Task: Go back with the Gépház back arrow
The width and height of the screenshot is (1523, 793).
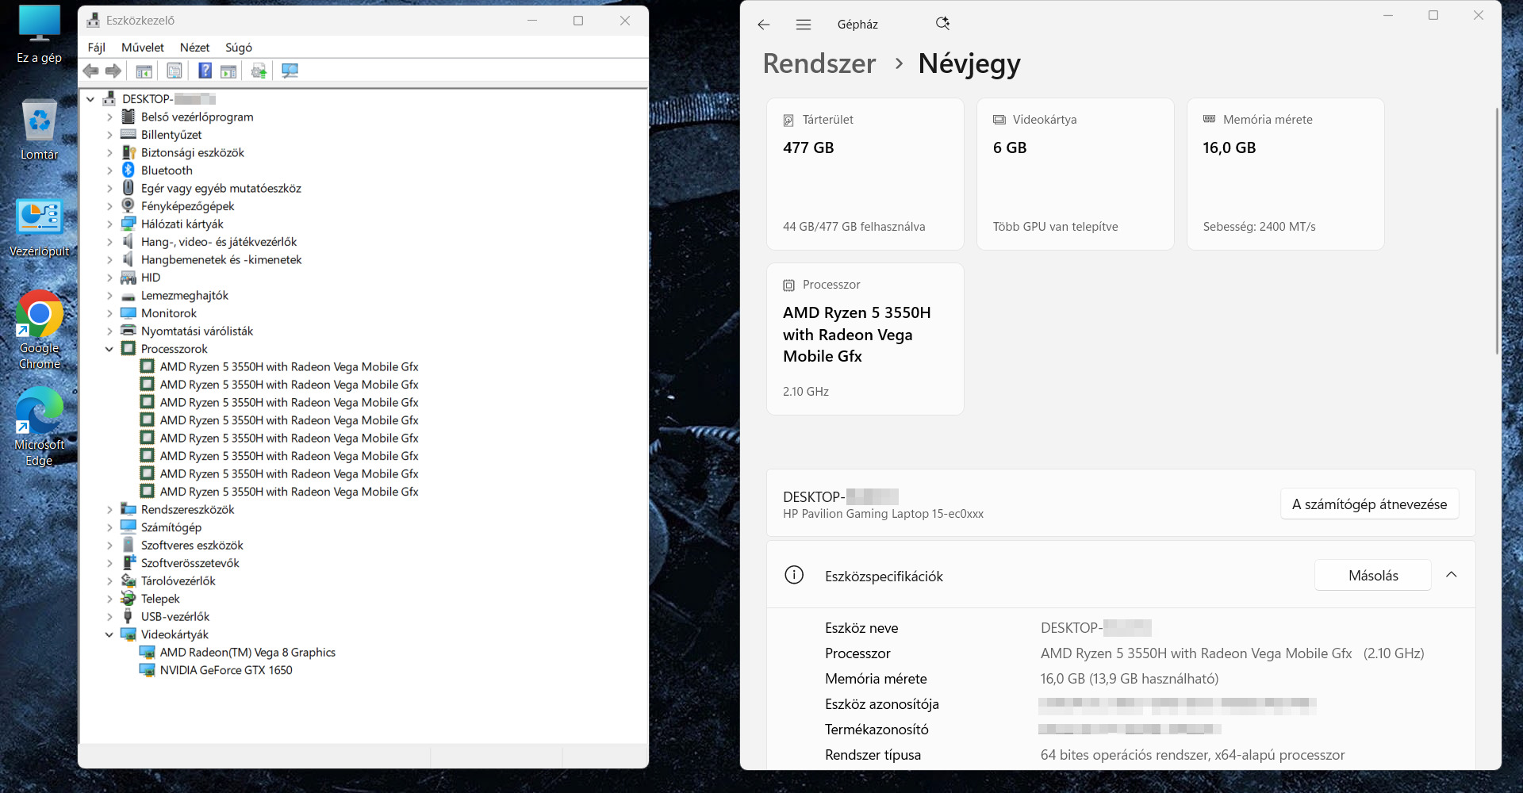Action: tap(764, 25)
